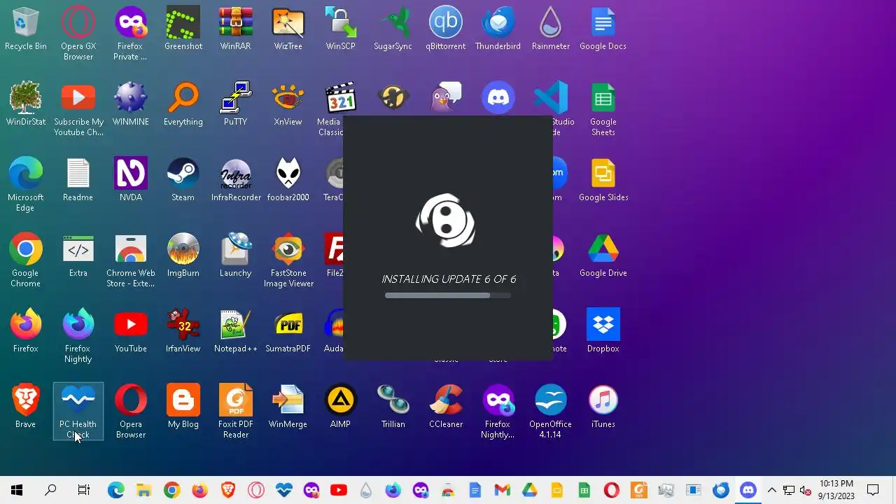
Task: Select the Microsoft Edge desktop shortcut
Action: point(25,185)
